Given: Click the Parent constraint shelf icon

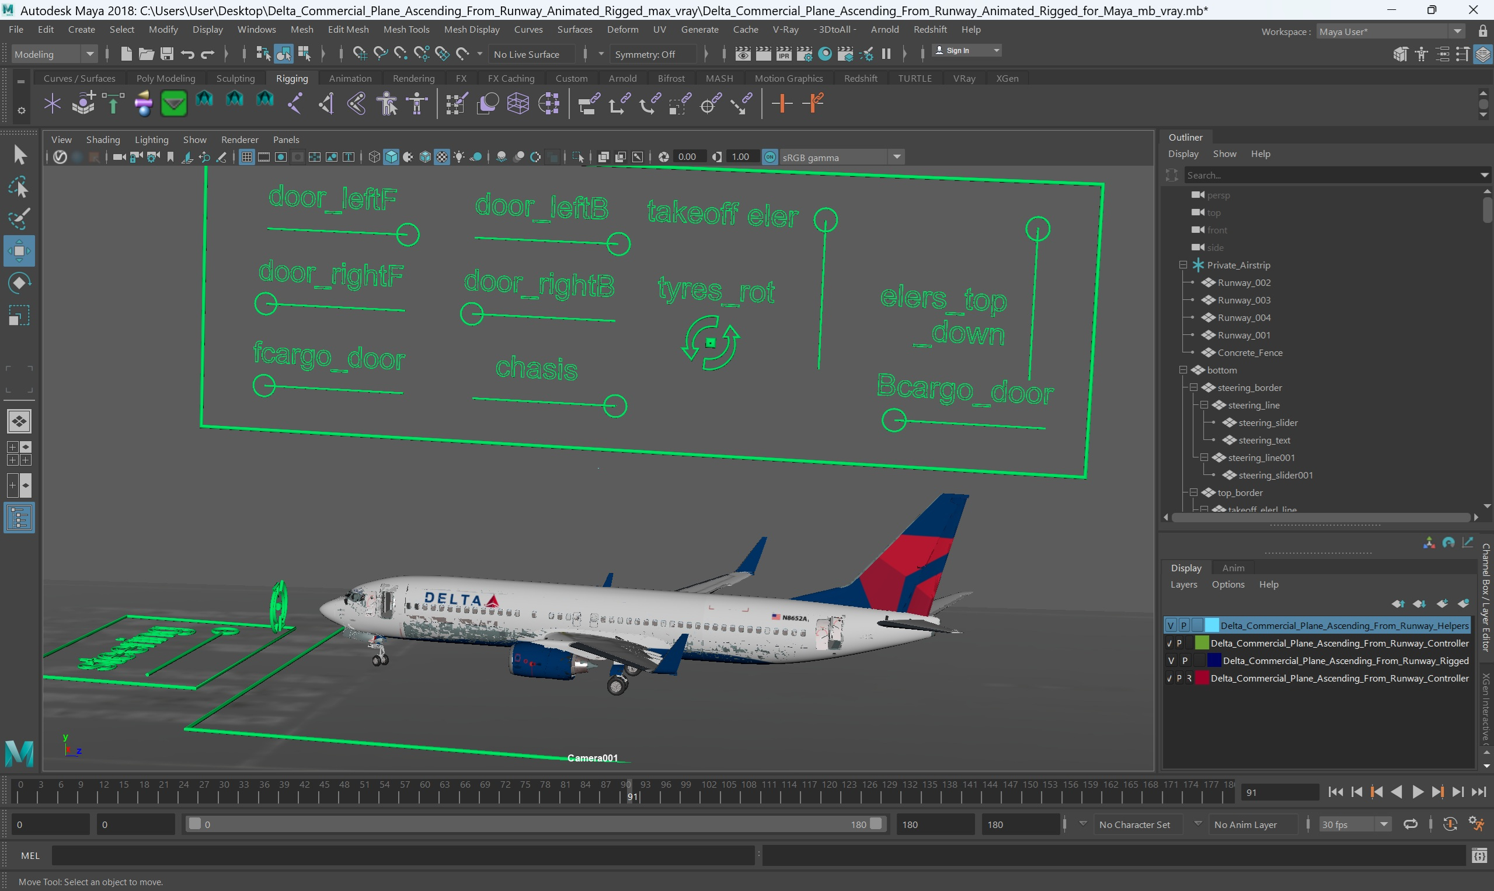Looking at the screenshot, I should click(588, 103).
